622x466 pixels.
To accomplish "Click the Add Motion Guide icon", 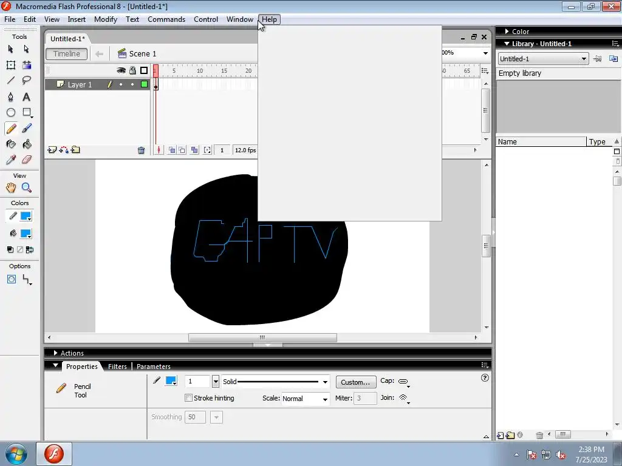I will (x=63, y=150).
